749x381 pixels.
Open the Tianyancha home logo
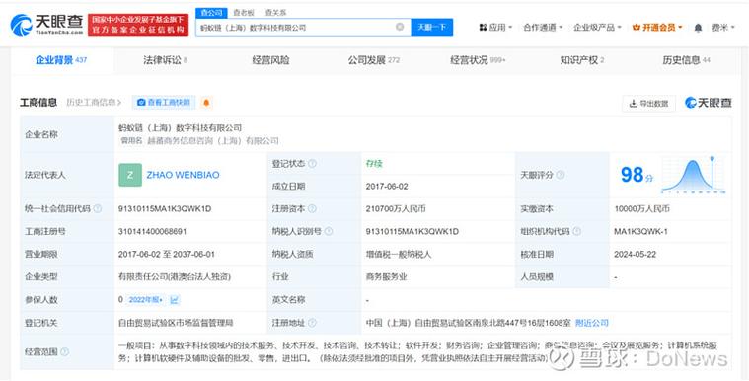click(46, 25)
